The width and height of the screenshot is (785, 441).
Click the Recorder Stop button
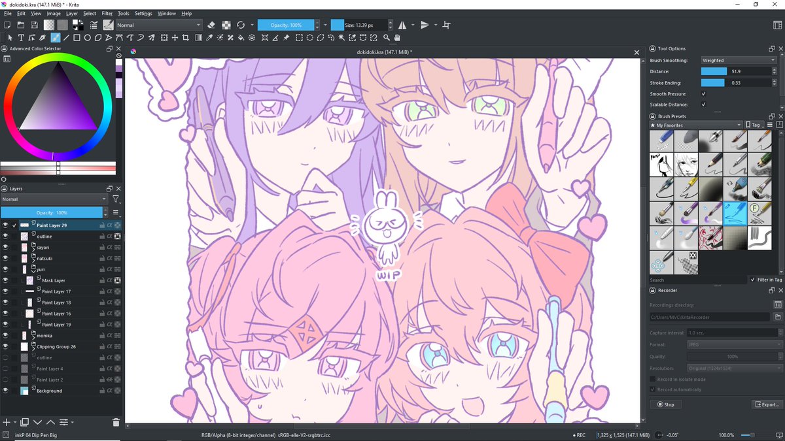coord(665,404)
